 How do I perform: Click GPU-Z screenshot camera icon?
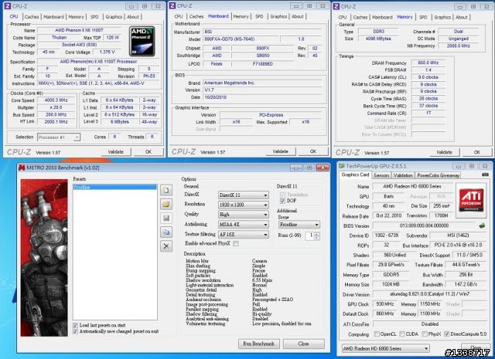point(485,174)
